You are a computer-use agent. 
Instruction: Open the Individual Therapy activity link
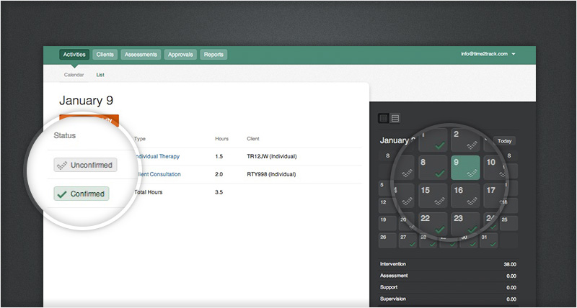tap(157, 156)
